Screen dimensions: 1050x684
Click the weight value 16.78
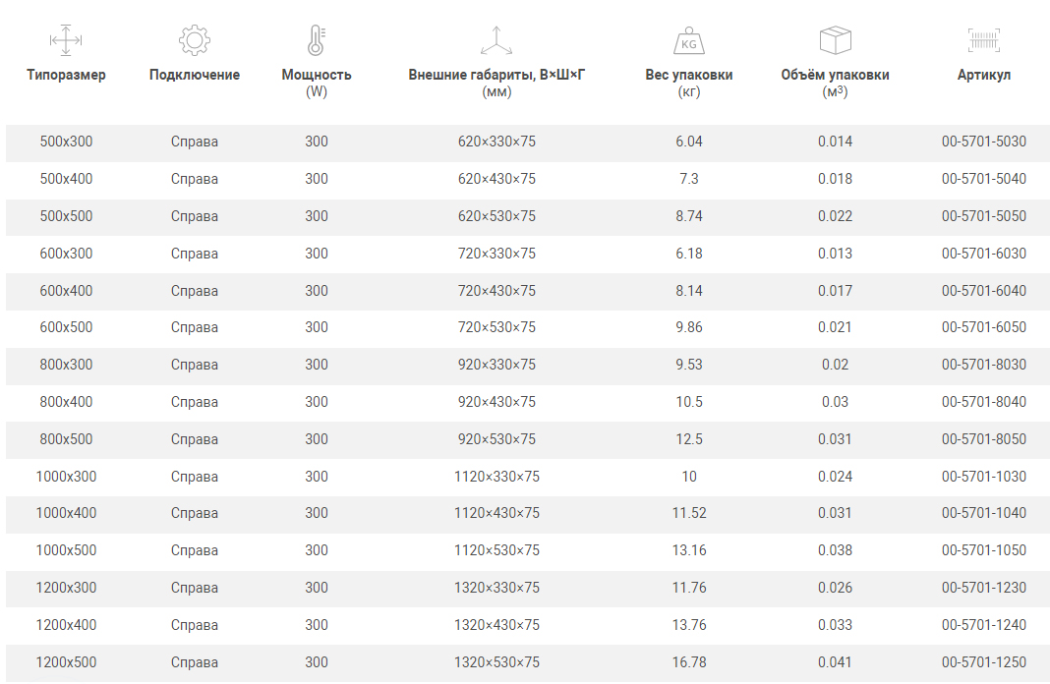point(688,662)
